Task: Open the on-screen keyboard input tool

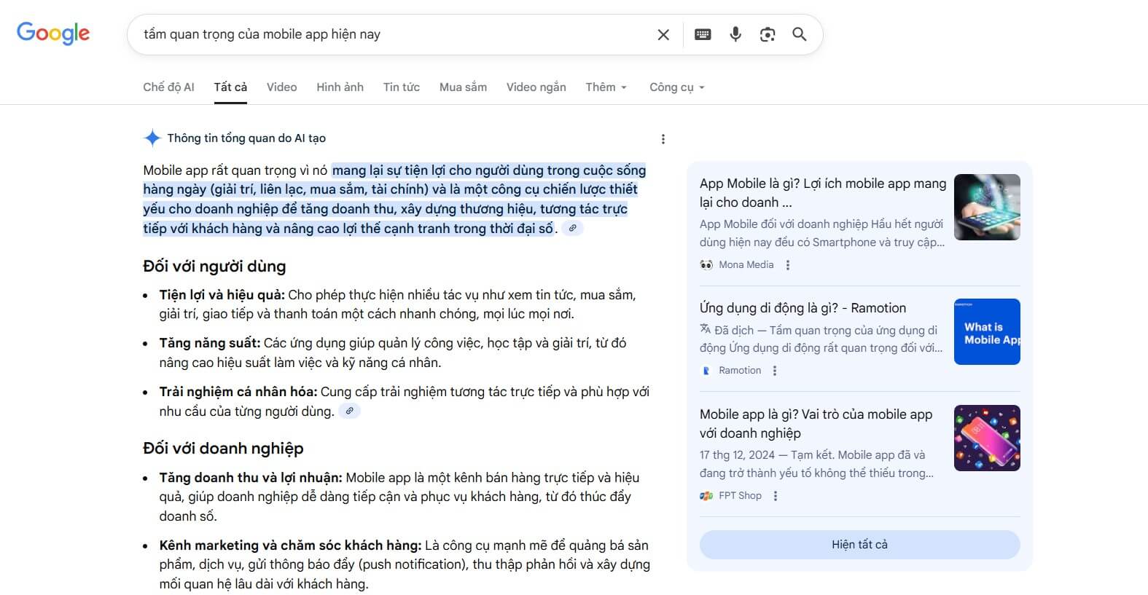Action: point(703,34)
